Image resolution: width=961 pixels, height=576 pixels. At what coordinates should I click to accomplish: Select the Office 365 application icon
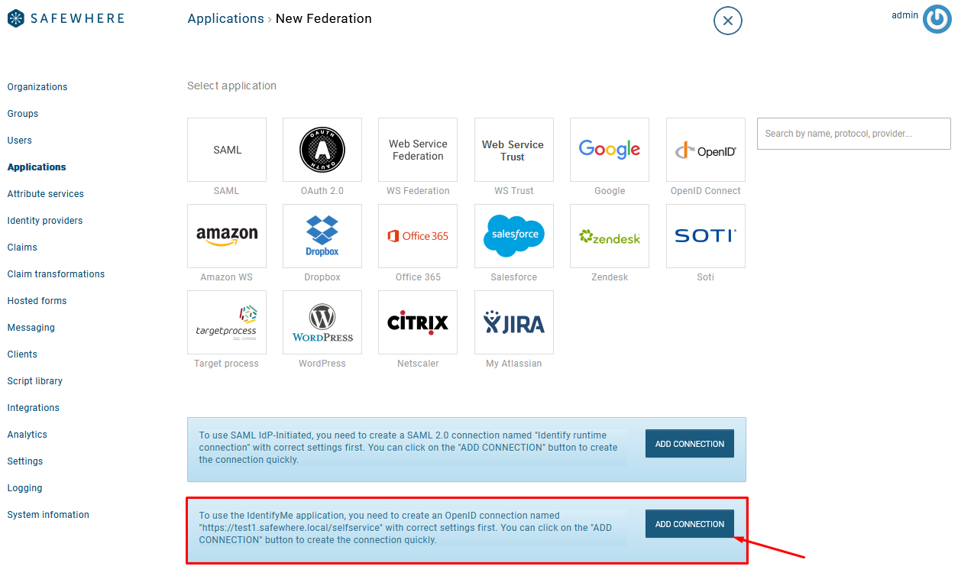418,236
